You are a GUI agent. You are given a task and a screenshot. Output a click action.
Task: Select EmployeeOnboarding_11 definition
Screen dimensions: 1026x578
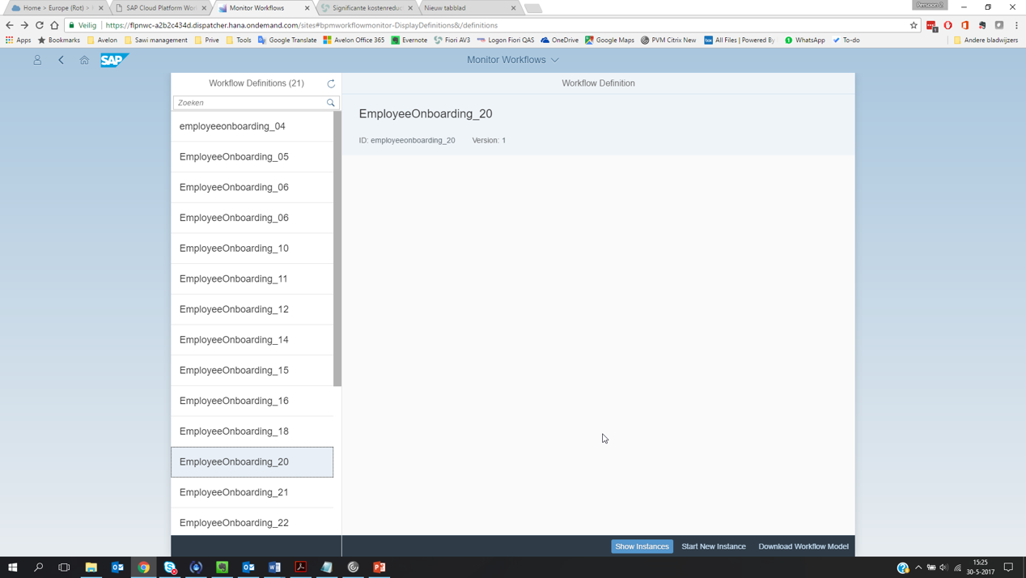tap(252, 278)
